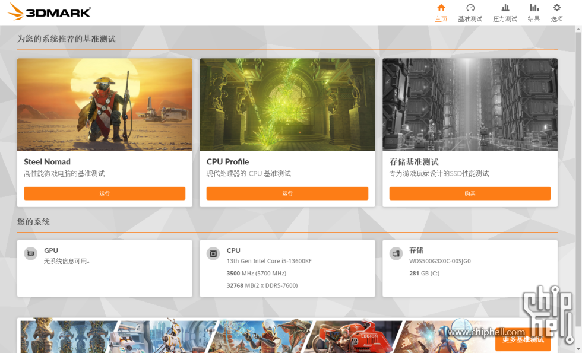
Task: Click the WDS500G3X0C-00SJG0 drive name
Action: [440, 261]
